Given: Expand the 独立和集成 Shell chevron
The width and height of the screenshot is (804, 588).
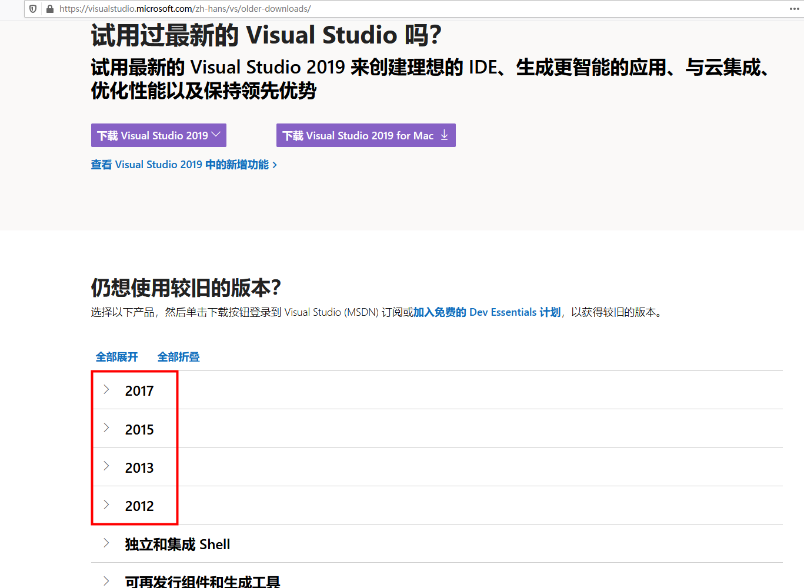Looking at the screenshot, I should pyautogui.click(x=106, y=543).
